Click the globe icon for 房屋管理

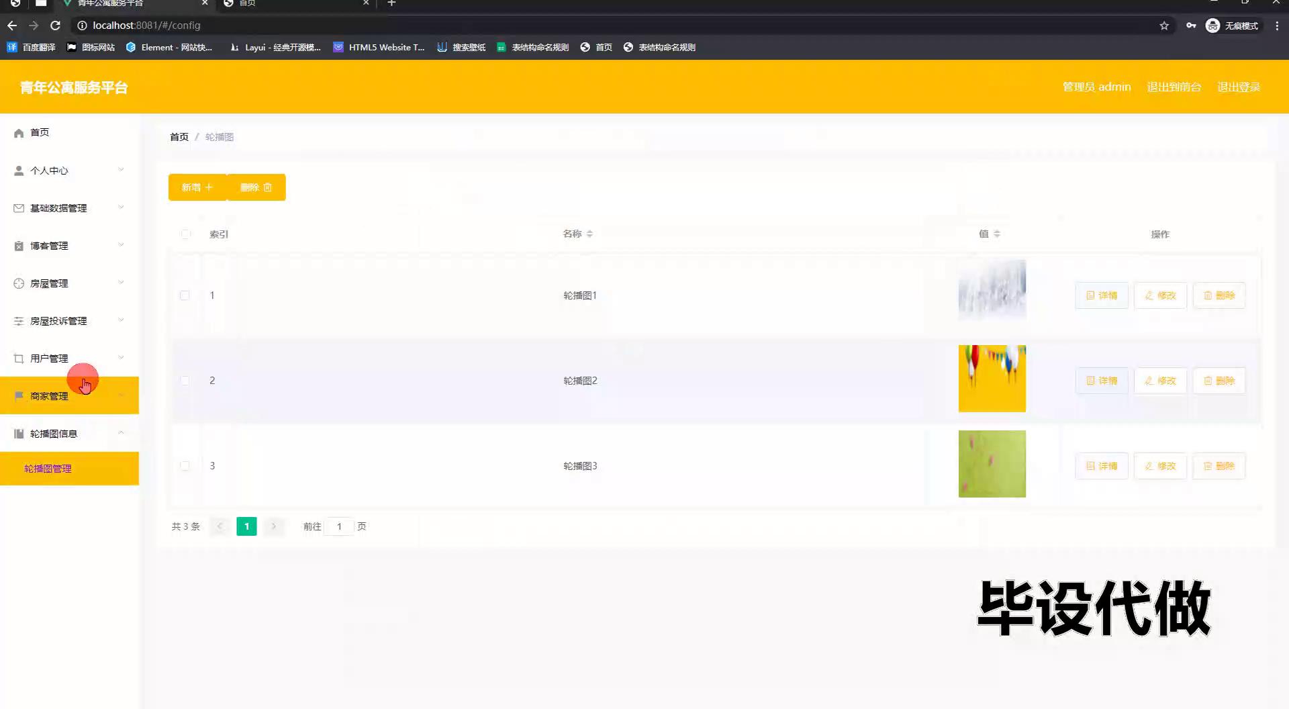coord(19,283)
